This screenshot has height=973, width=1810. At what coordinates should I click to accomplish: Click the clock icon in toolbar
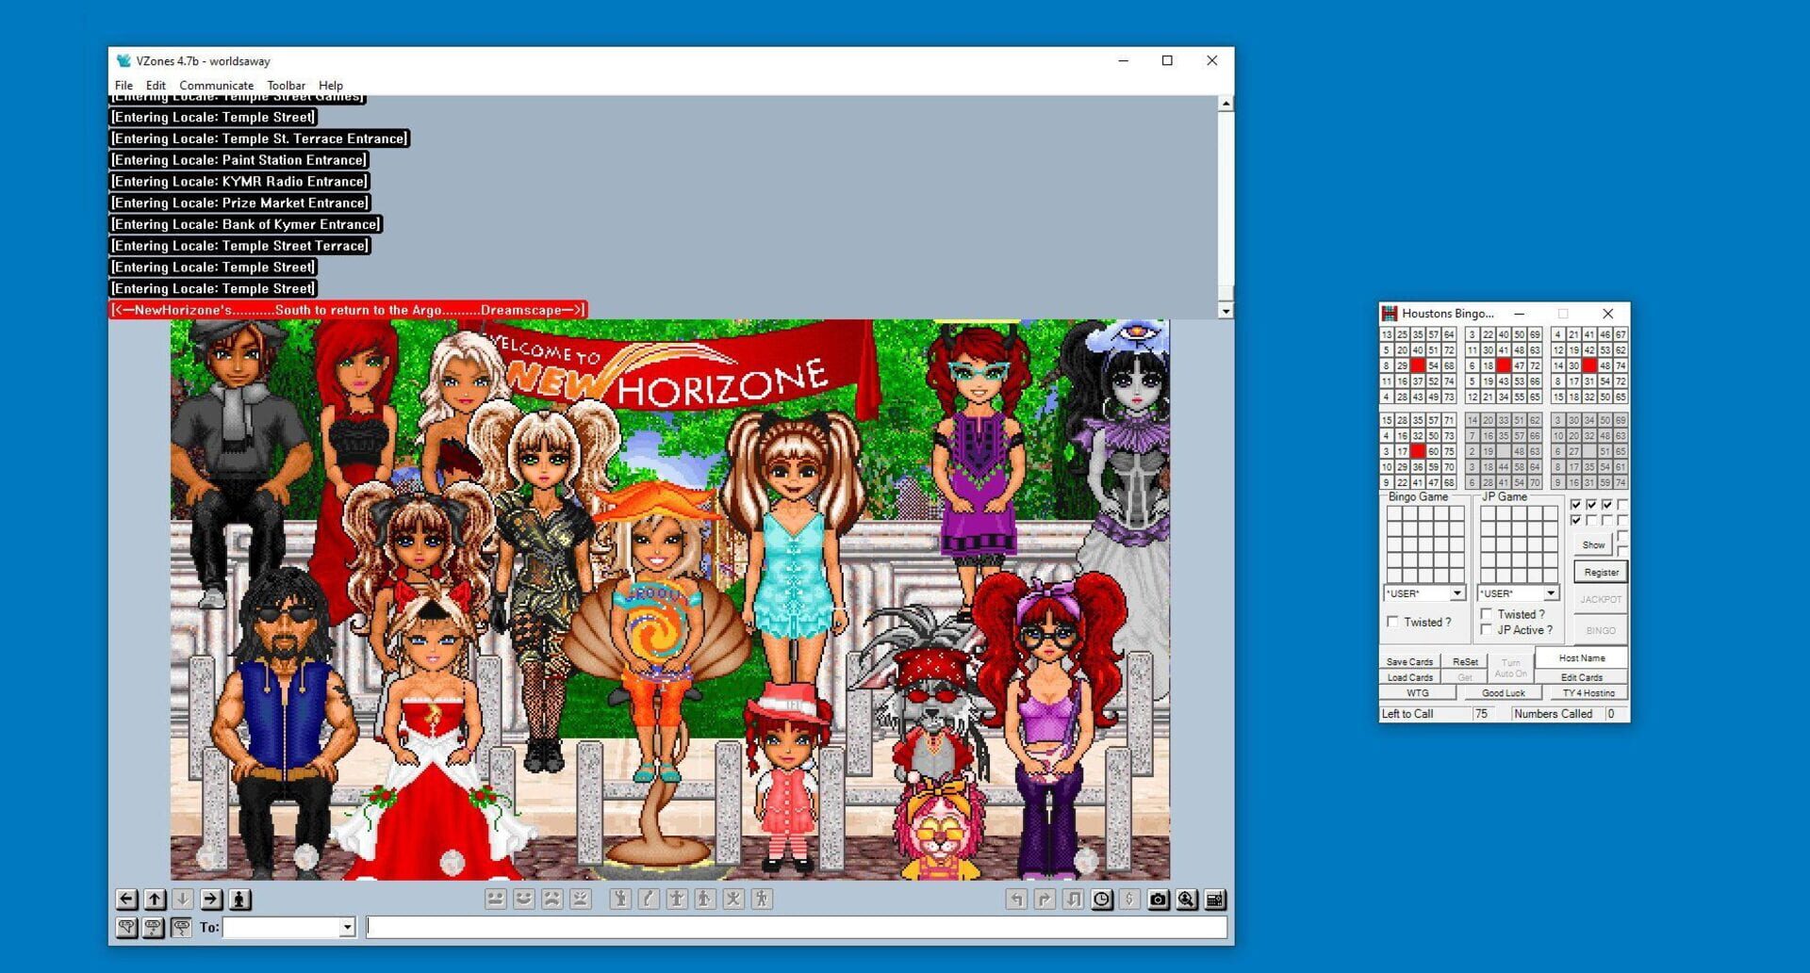point(1101,900)
